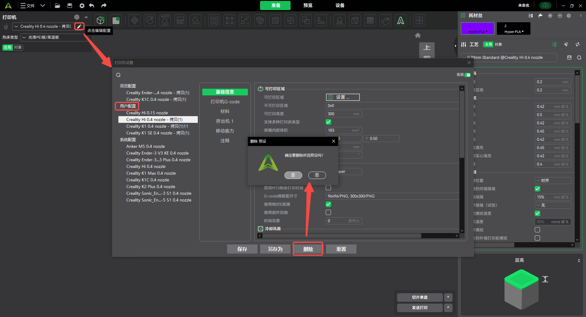586x317 pixels.
Task: Click the add model cube icon
Action: coord(101,20)
